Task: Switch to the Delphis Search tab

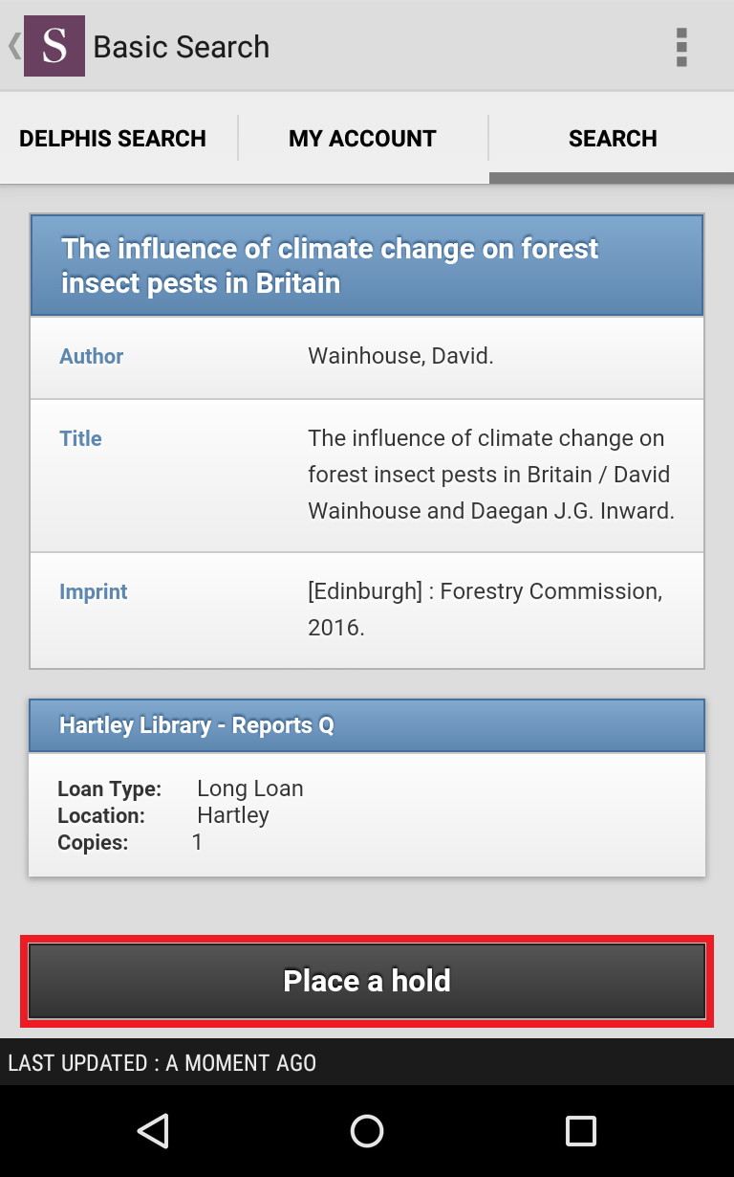Action: coord(113,139)
